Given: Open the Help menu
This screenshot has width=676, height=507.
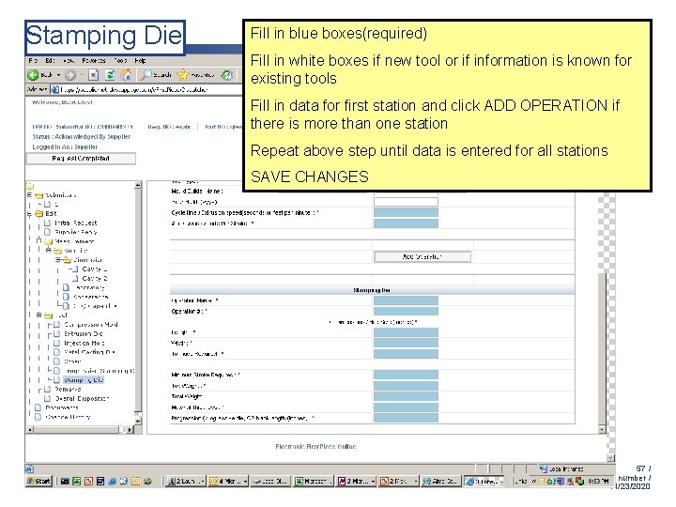Looking at the screenshot, I should pos(140,61).
